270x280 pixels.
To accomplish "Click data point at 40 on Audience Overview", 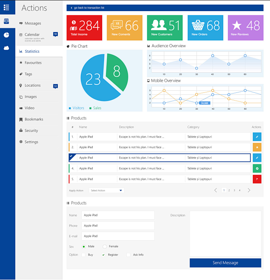I will [213, 56].
